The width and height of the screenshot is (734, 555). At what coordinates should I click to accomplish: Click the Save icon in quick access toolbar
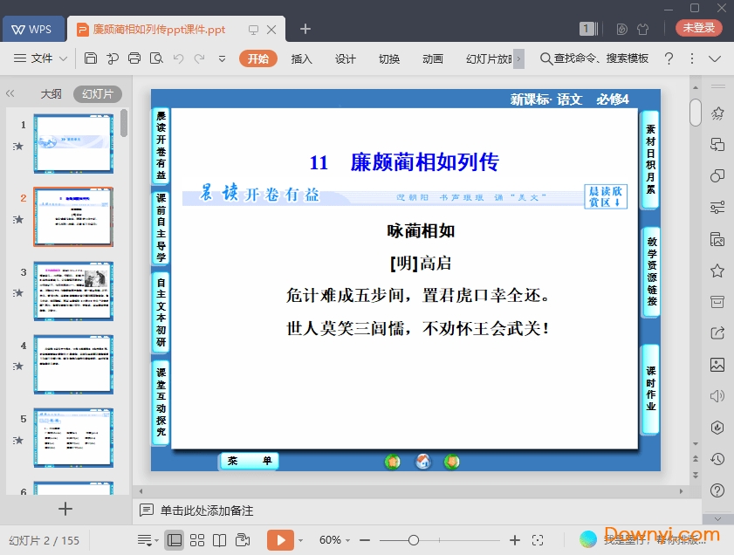(93, 58)
